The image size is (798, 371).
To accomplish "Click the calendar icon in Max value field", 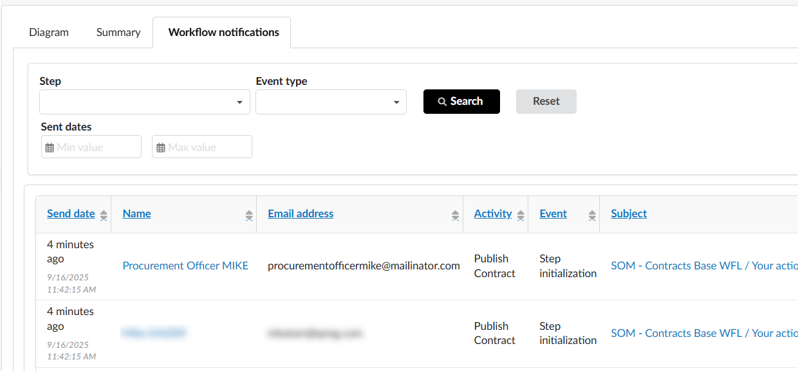I will 161,147.
